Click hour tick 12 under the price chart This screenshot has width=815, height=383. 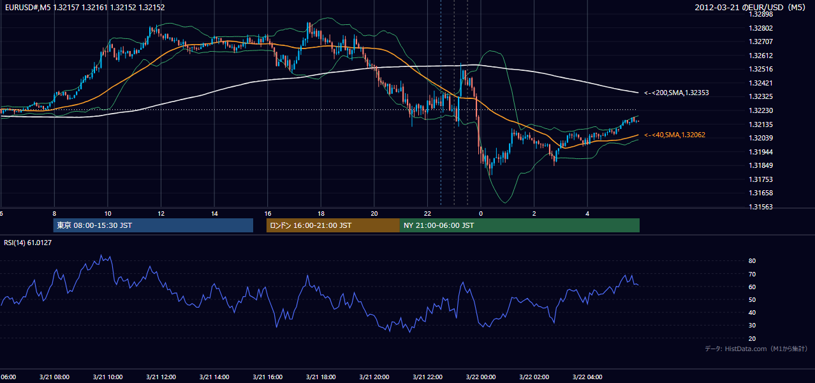[161, 214]
